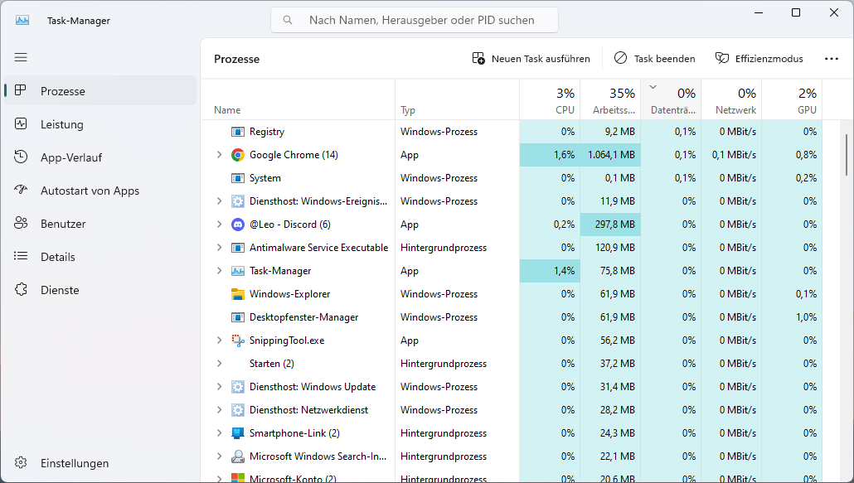Image resolution: width=854 pixels, height=483 pixels.
Task: Open the Benutzer users icon
Action: (22, 224)
